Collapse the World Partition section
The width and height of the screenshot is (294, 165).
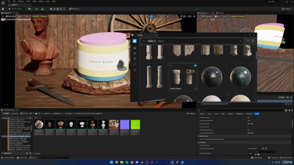[x=198, y=136]
